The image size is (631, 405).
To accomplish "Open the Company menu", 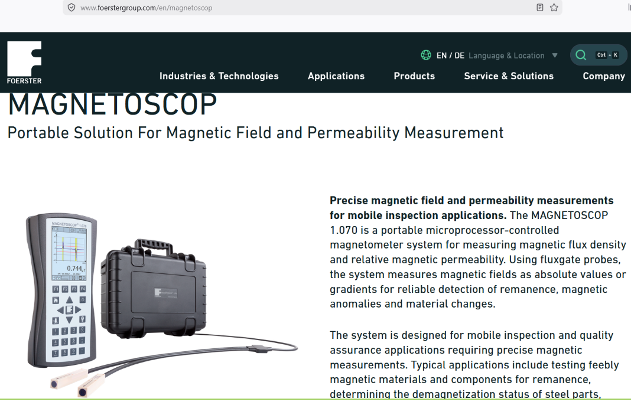I will (x=604, y=76).
